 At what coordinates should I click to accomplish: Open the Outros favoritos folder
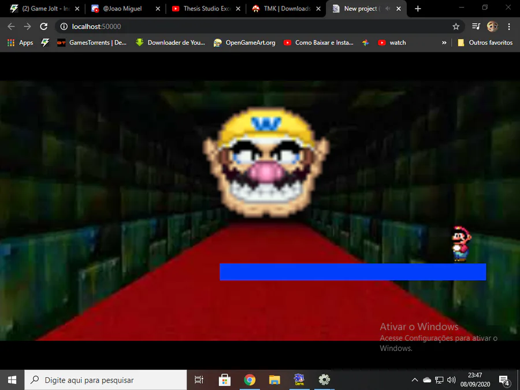coord(485,42)
